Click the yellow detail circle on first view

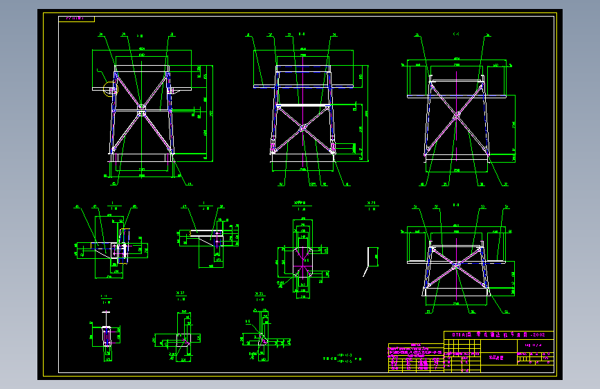pyautogui.click(x=111, y=89)
